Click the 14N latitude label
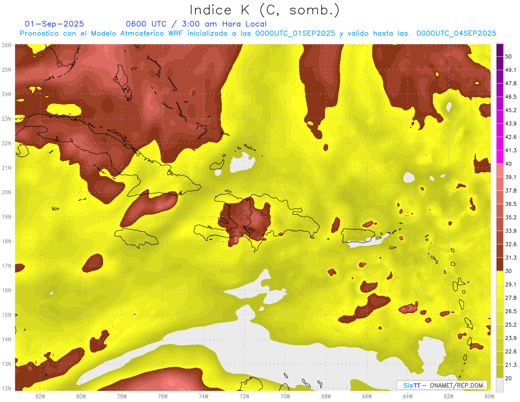 [6, 339]
